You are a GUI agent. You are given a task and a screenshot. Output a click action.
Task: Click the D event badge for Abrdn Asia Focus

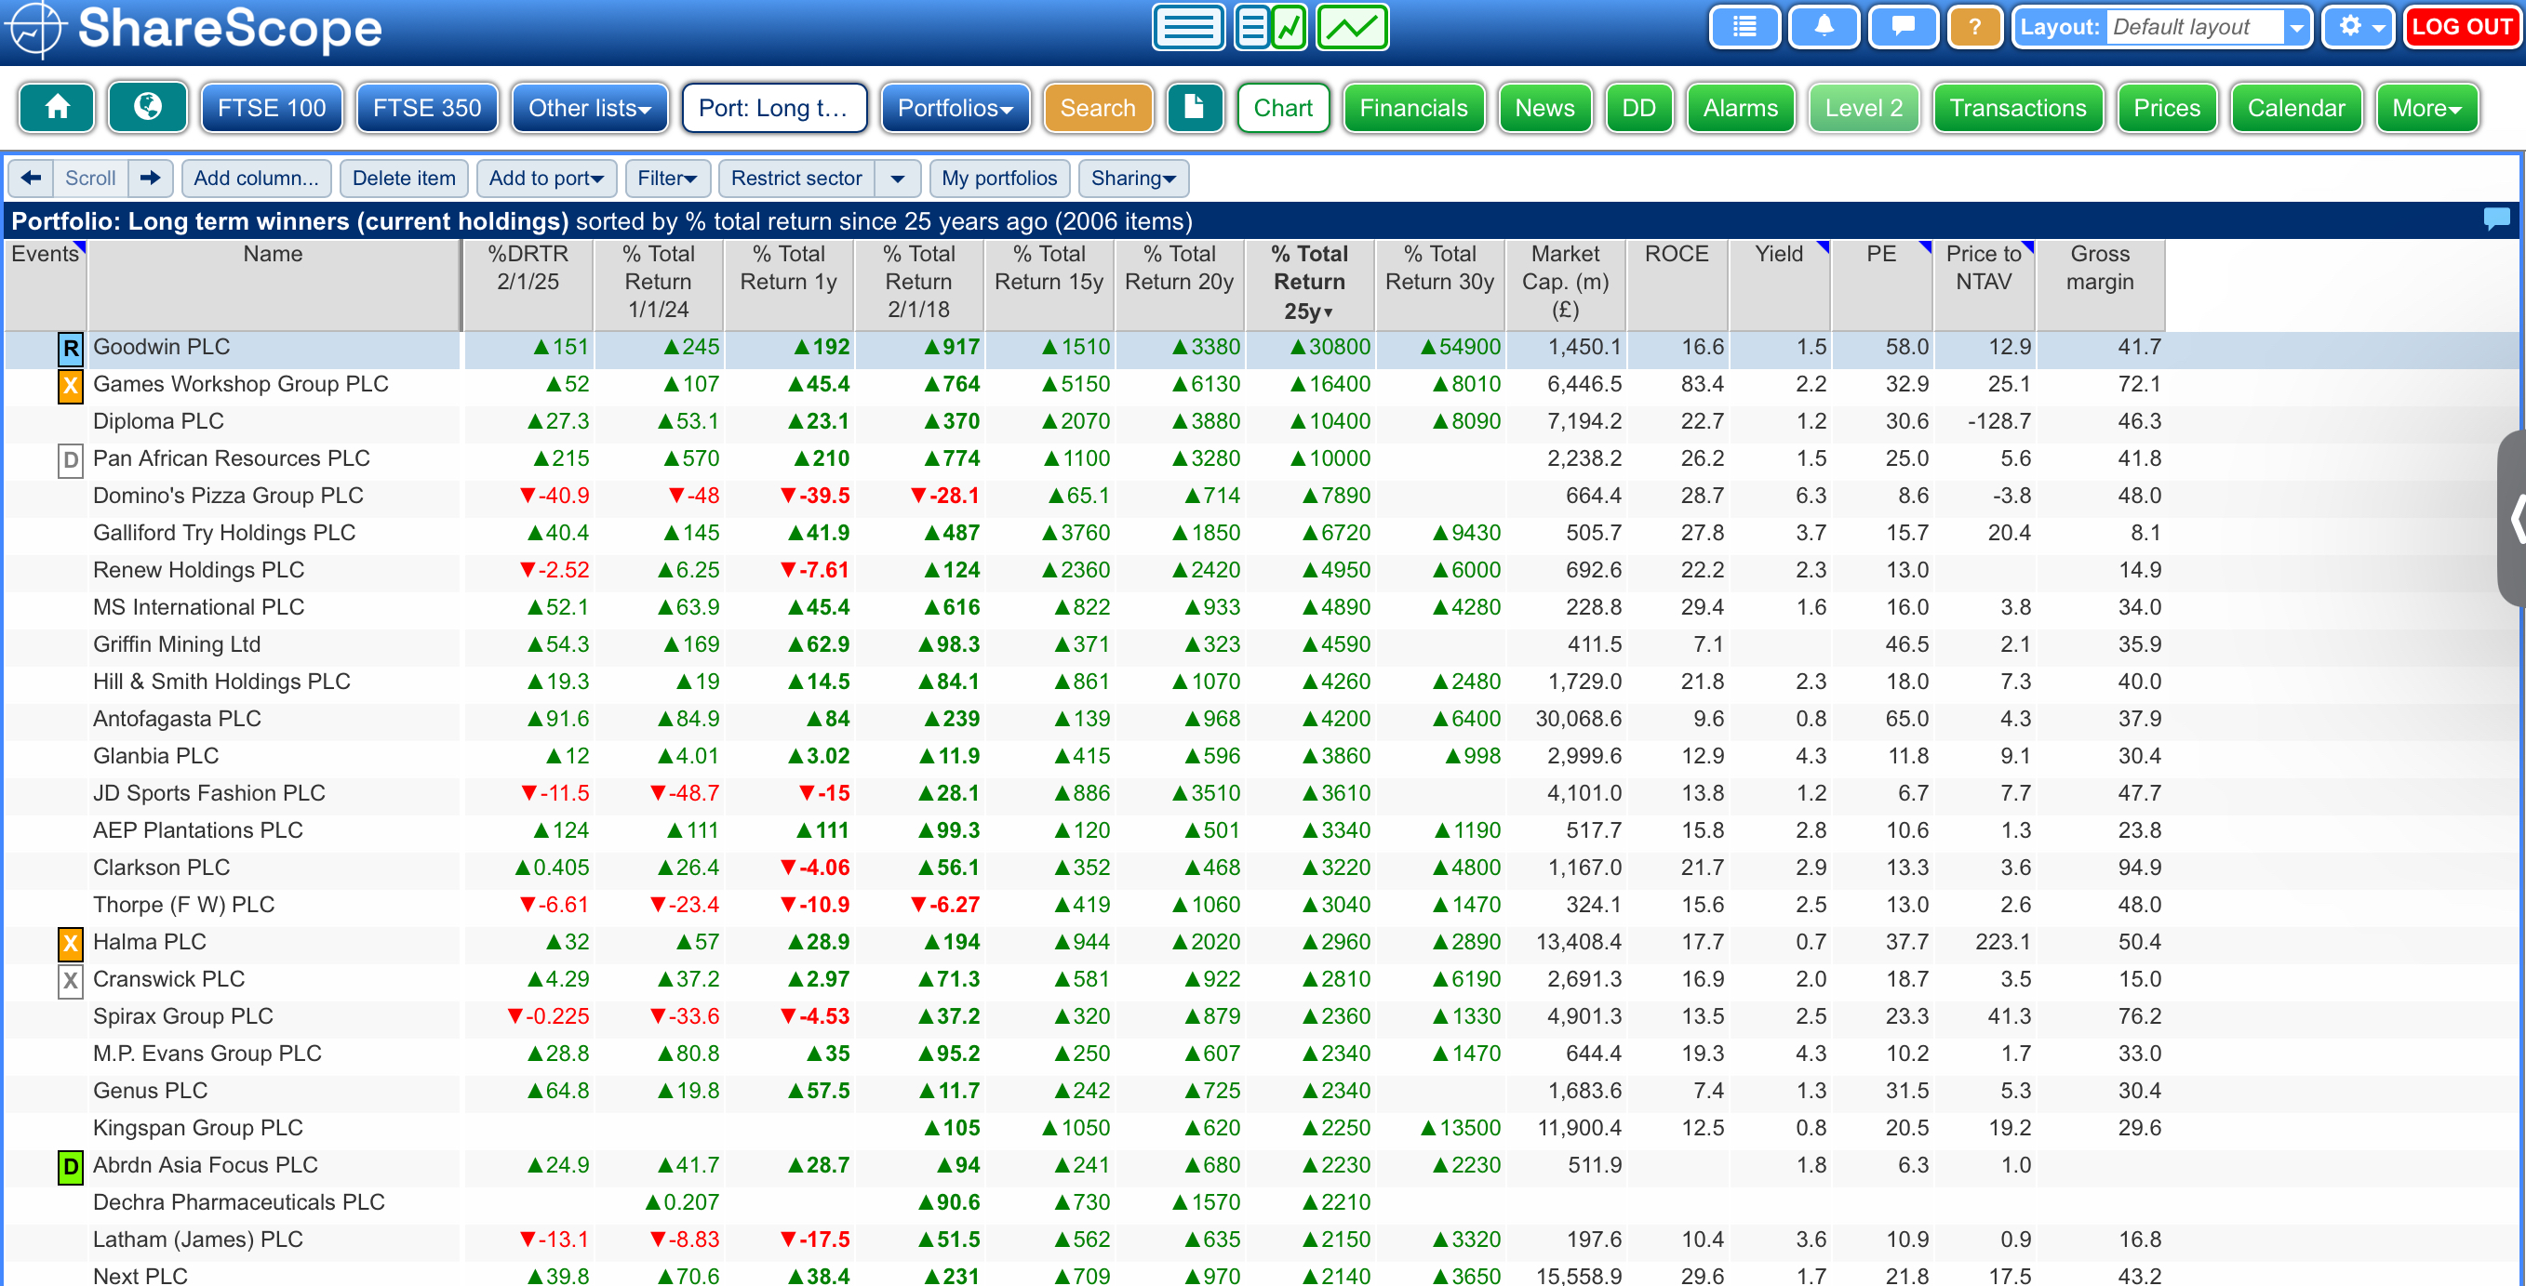71,1165
